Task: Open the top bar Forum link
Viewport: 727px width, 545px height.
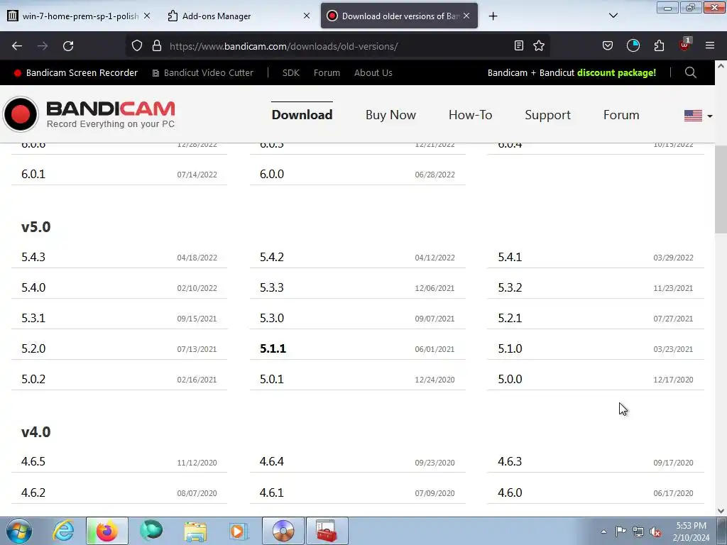Action: [327, 73]
